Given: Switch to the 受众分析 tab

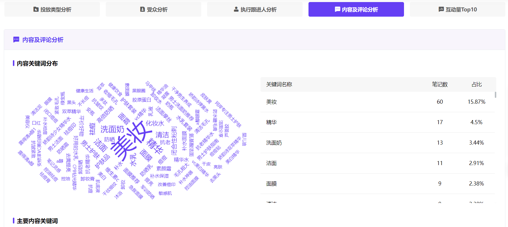Looking at the screenshot, I should (154, 9).
